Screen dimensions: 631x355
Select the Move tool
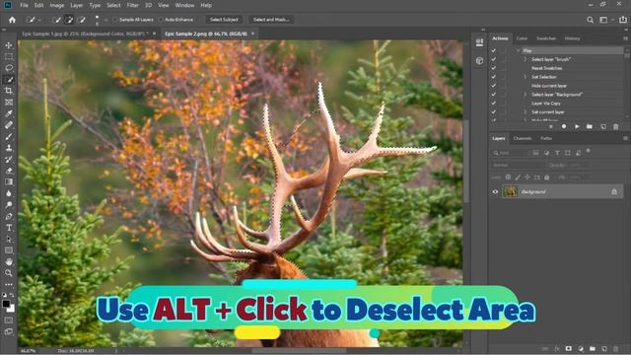click(9, 45)
